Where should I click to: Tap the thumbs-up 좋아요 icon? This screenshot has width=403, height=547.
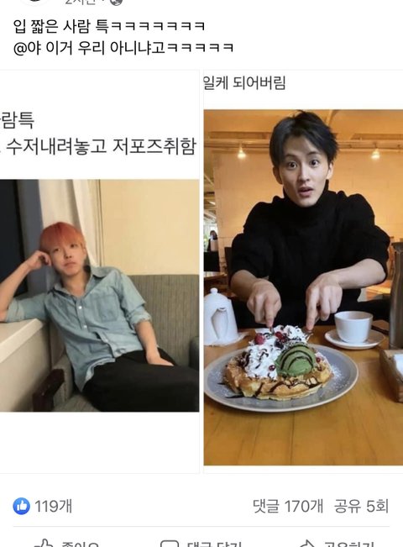(x=44, y=544)
